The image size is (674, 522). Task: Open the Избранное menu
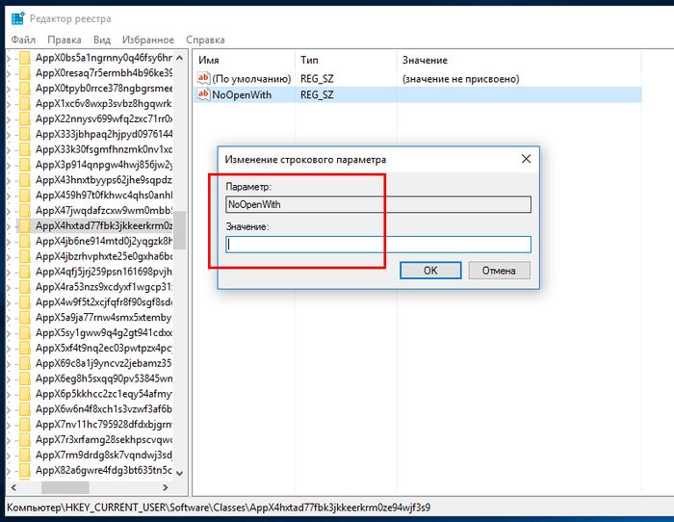tap(148, 40)
